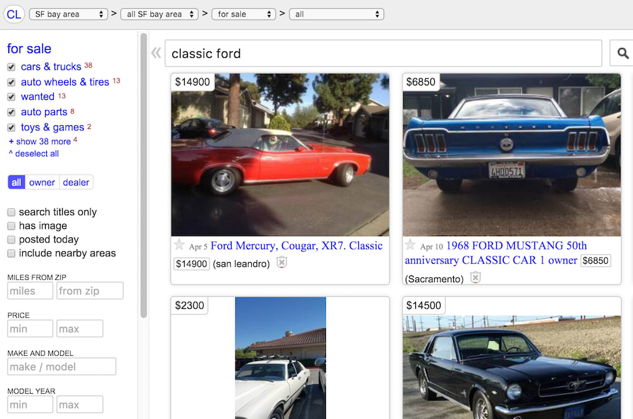Click the $14900 price tag on the Cougar photo
This screenshot has width=633, height=419.
pos(192,82)
